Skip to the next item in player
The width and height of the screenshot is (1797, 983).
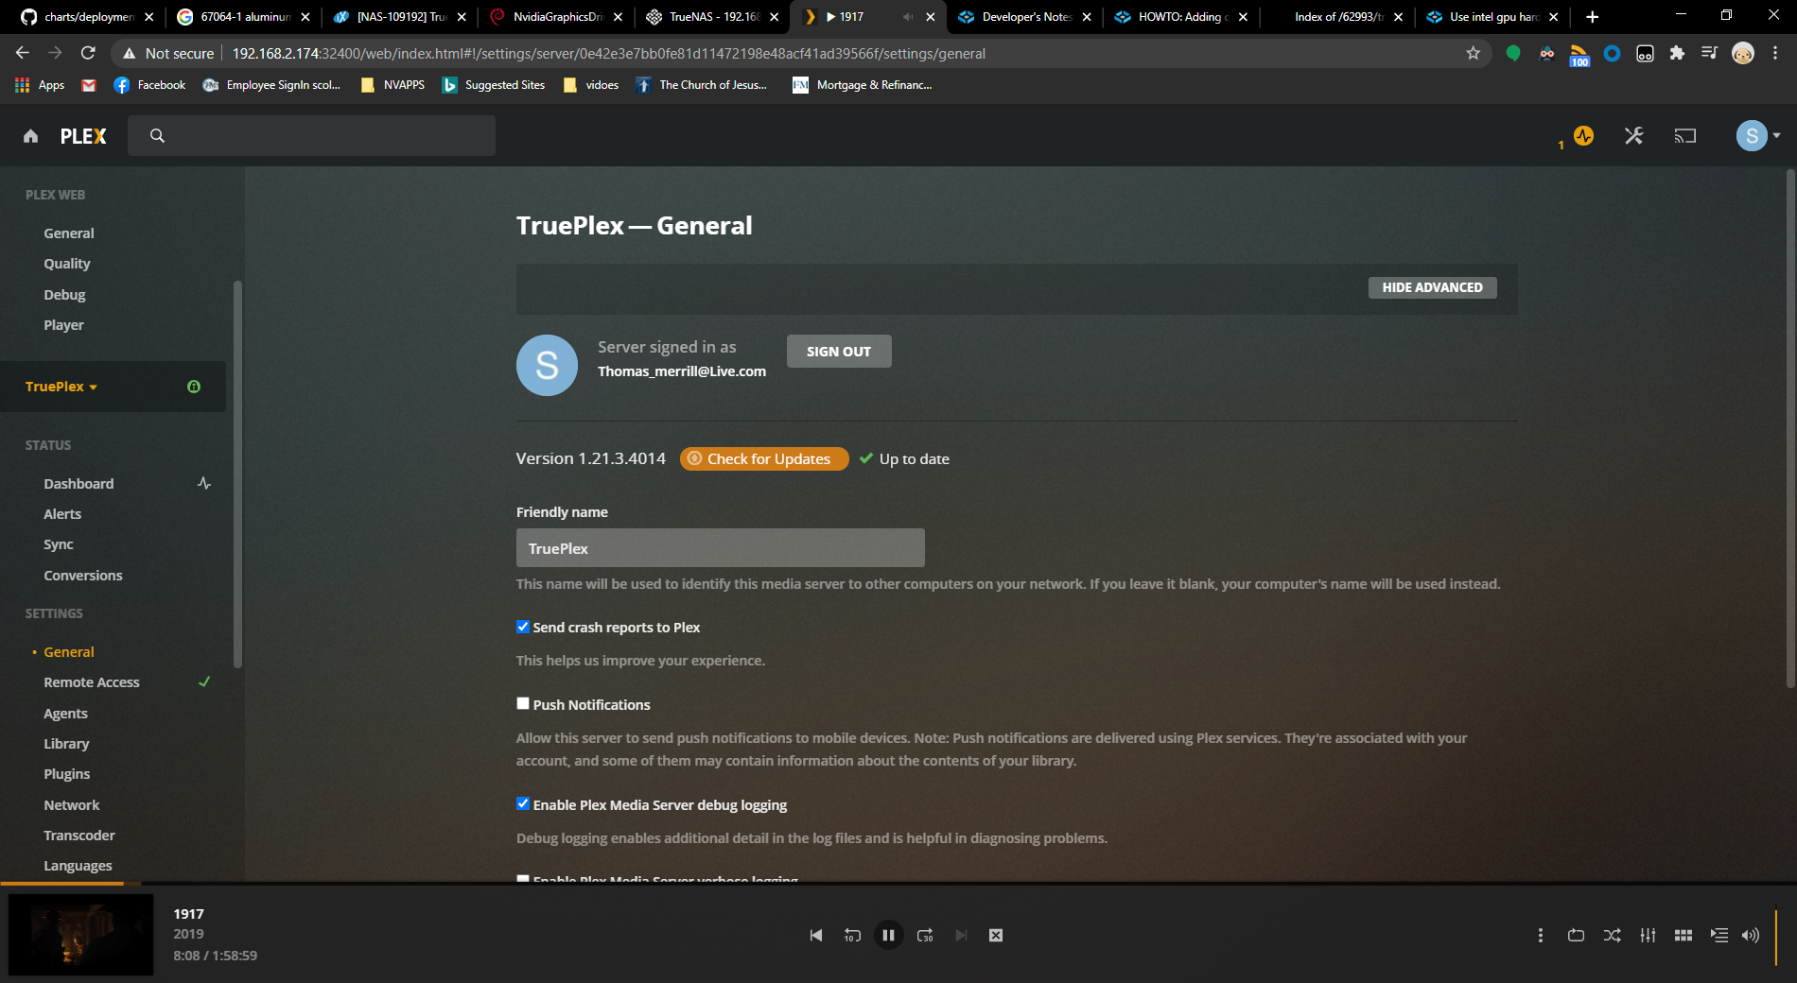(x=961, y=935)
